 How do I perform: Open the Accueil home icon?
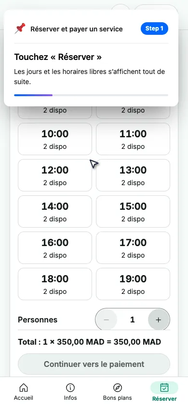coord(24,387)
